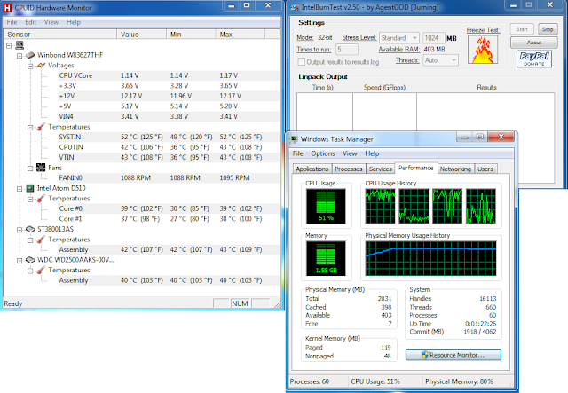This screenshot has height=393, width=568.
Task: Click the About button in IntelBurnTest
Action: pos(534,43)
